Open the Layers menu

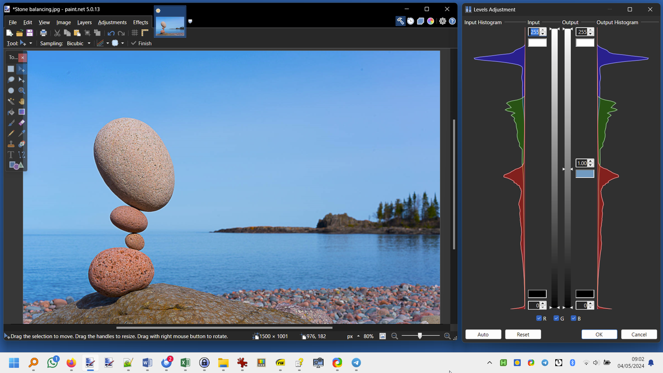click(x=84, y=22)
